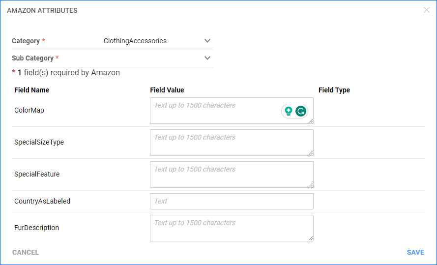
Task: Click the Field Value column header
Action: click(167, 90)
